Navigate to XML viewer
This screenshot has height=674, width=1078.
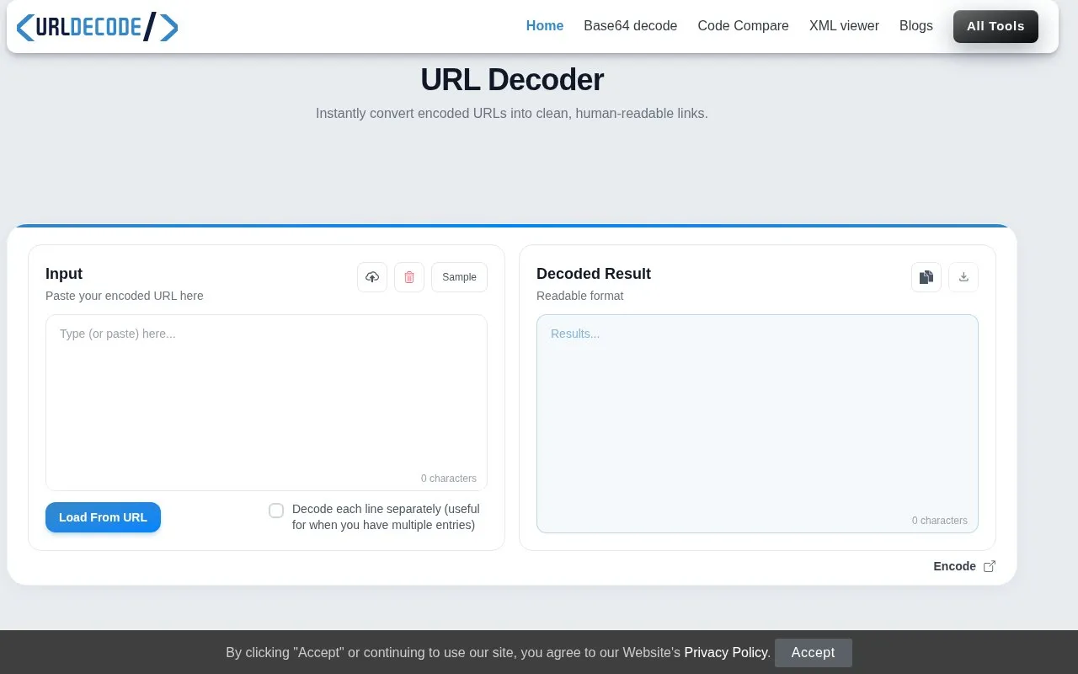[x=844, y=26]
